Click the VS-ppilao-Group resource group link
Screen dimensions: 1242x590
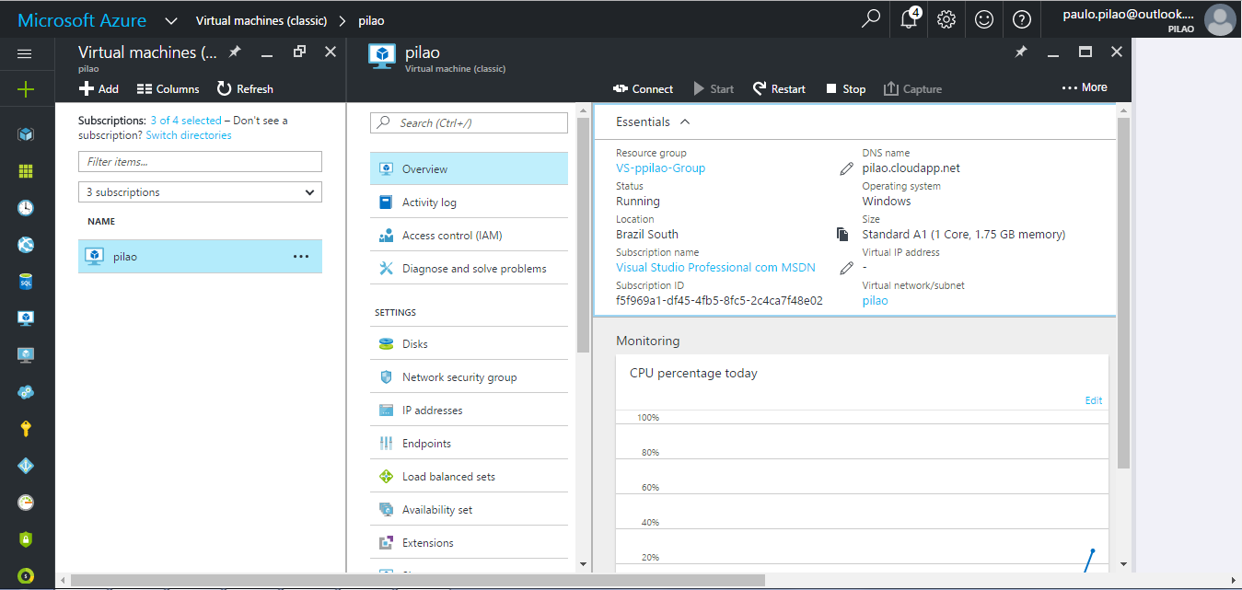[x=660, y=168]
